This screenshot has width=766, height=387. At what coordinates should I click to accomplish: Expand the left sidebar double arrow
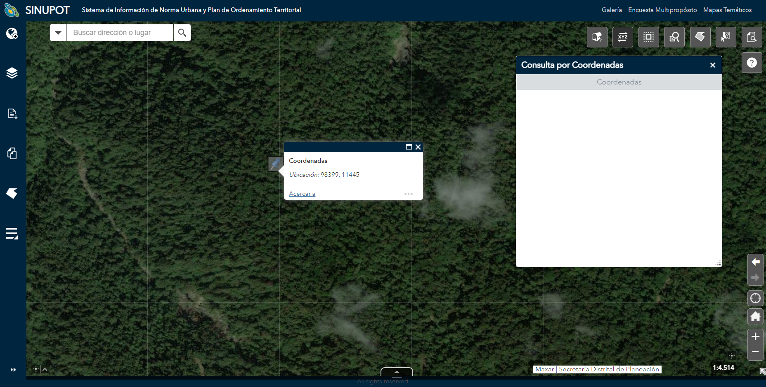[x=13, y=370]
